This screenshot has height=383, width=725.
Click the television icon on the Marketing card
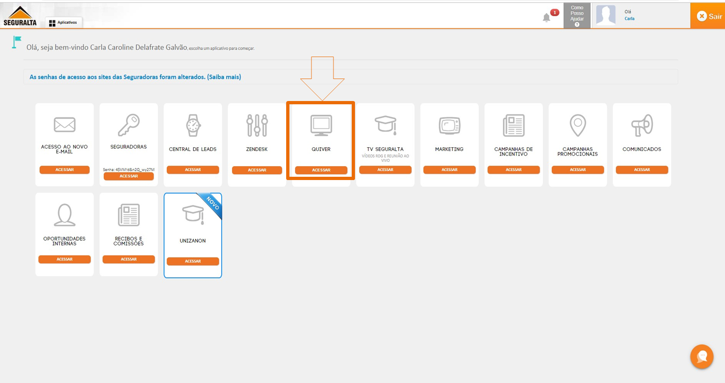click(450, 125)
